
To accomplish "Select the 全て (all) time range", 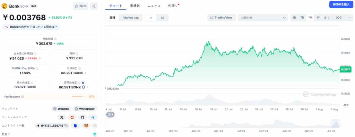I will pos(327,18).
